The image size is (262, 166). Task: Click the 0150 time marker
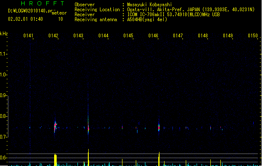click(253, 36)
